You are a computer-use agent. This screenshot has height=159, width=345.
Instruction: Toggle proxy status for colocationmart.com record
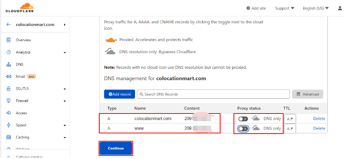pos(243,118)
